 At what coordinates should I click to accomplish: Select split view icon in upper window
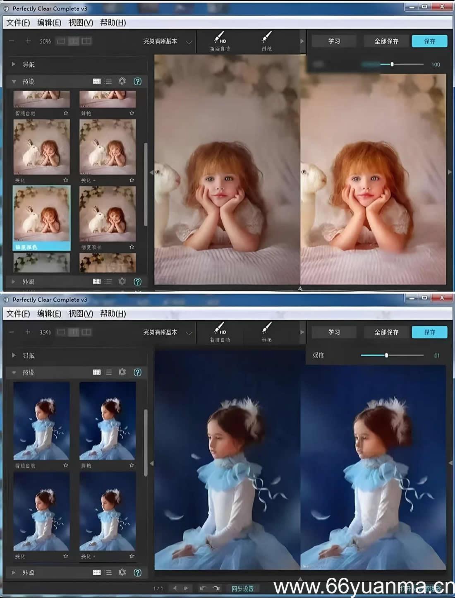click(x=86, y=41)
